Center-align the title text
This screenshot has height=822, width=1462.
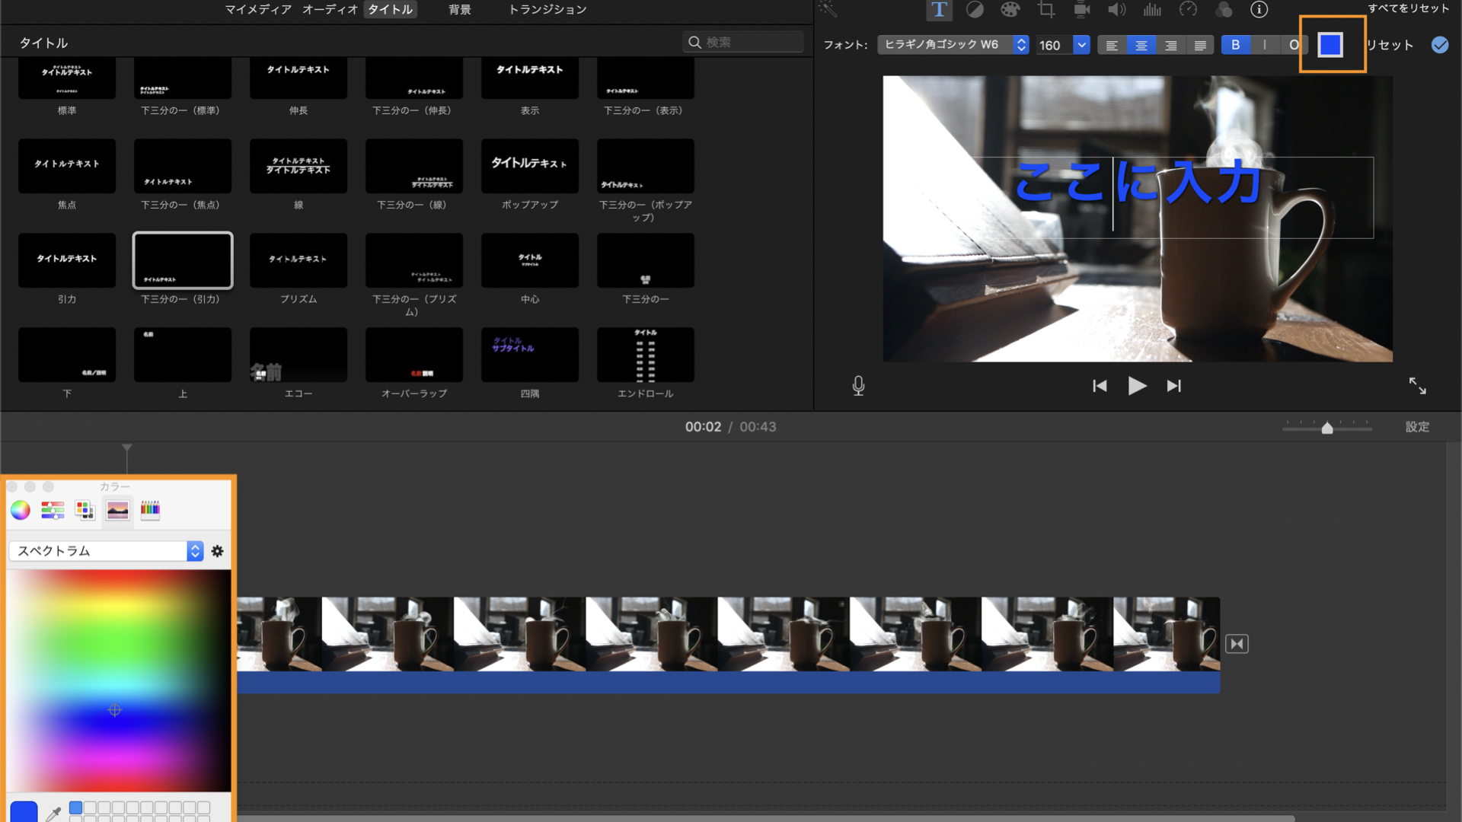point(1141,45)
